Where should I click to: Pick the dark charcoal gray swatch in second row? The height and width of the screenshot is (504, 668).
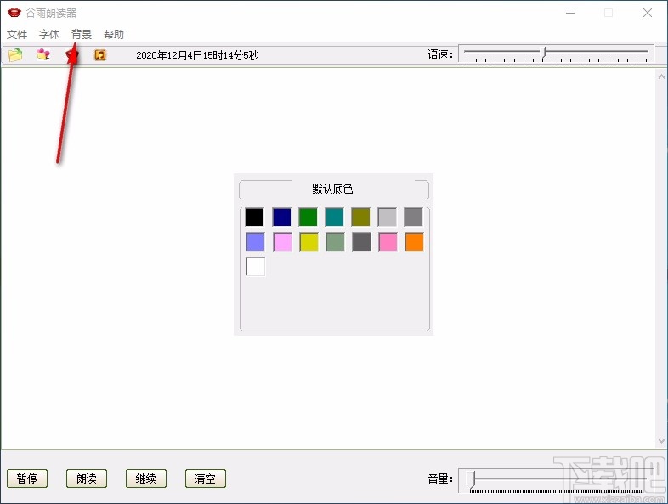tap(361, 242)
